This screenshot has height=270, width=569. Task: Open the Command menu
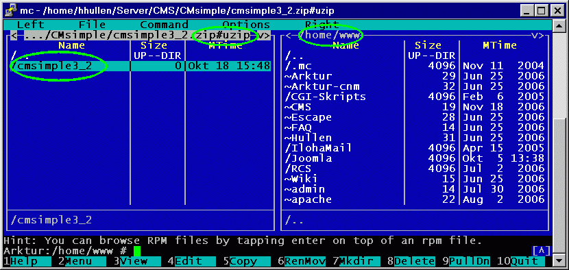164,25
